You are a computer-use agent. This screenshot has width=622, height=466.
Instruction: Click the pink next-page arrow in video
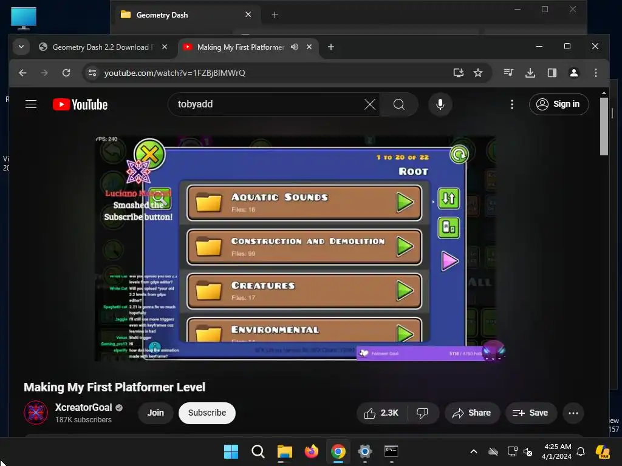[x=450, y=261]
